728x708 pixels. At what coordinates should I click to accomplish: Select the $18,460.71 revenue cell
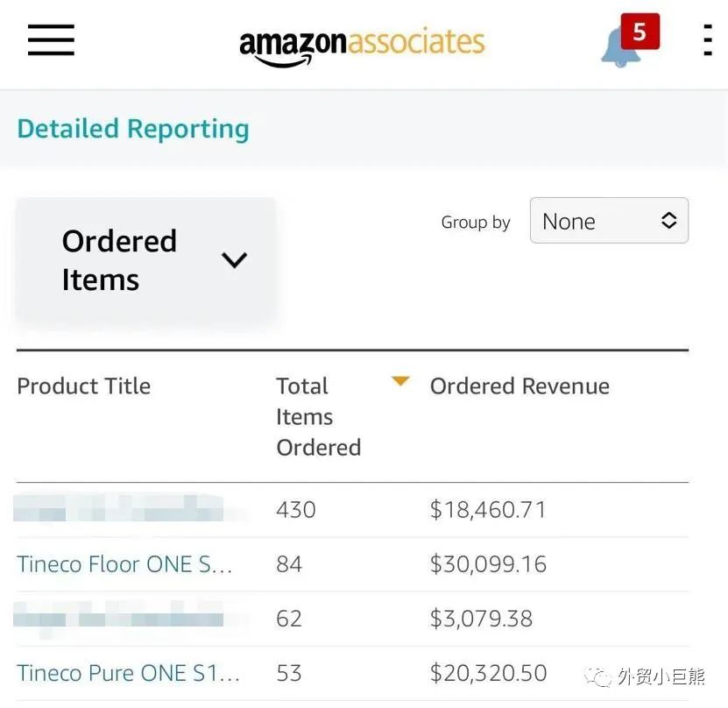[487, 509]
